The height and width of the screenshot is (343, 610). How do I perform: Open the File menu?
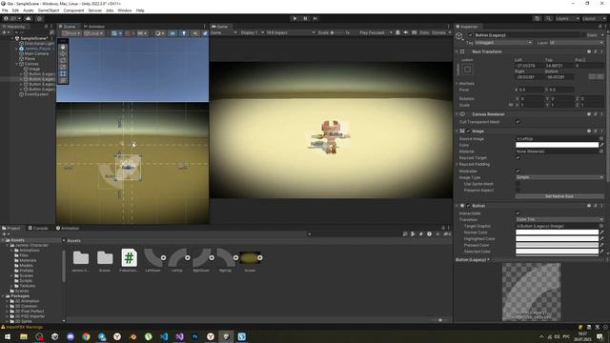coord(5,10)
